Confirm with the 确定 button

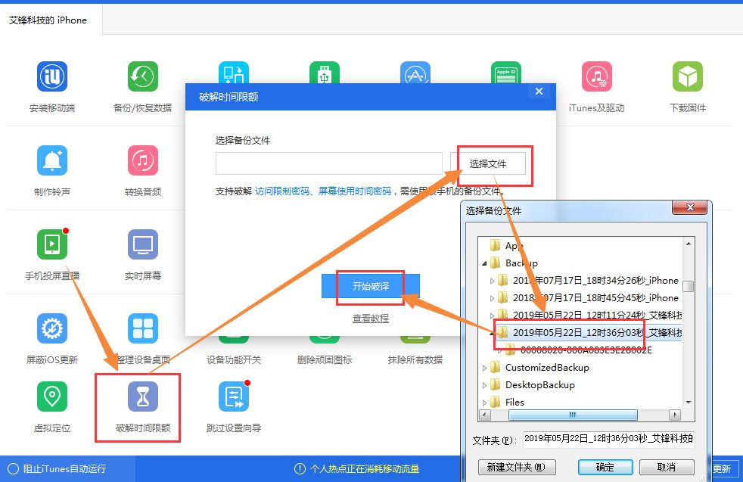(x=605, y=467)
